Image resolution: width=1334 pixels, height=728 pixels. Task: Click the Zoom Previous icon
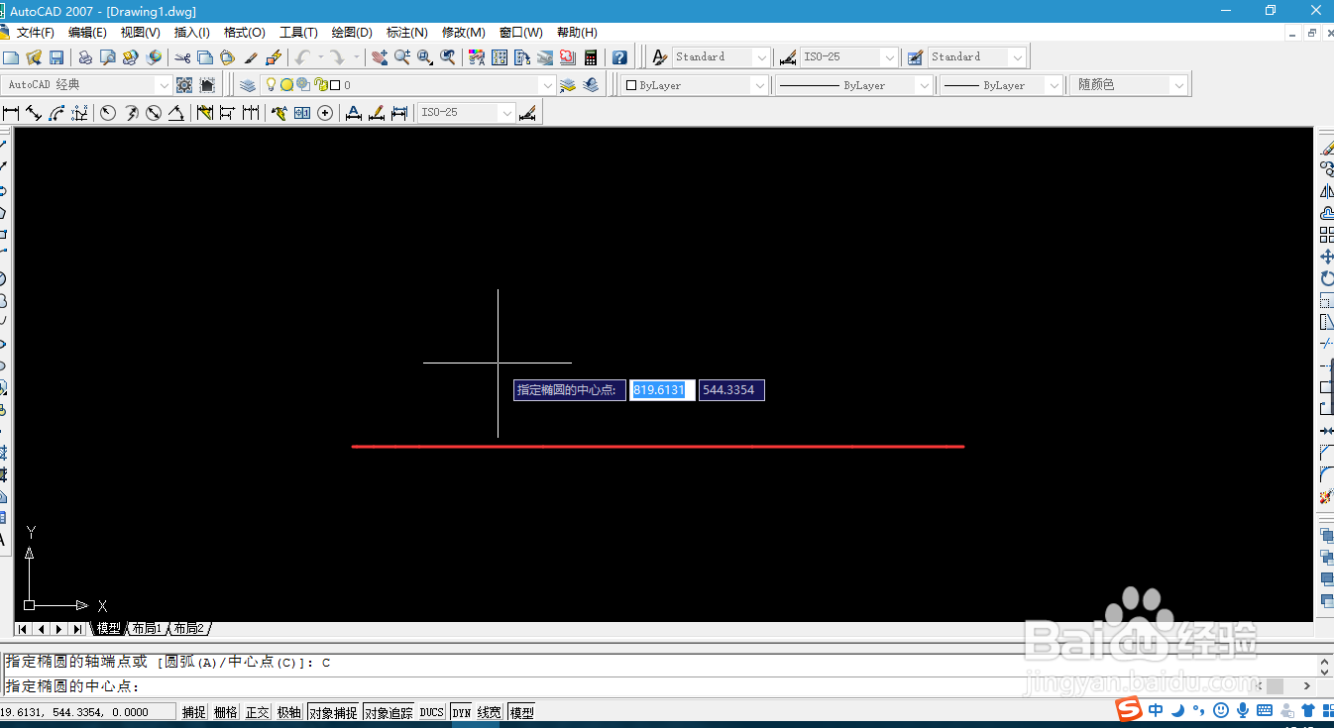(448, 57)
